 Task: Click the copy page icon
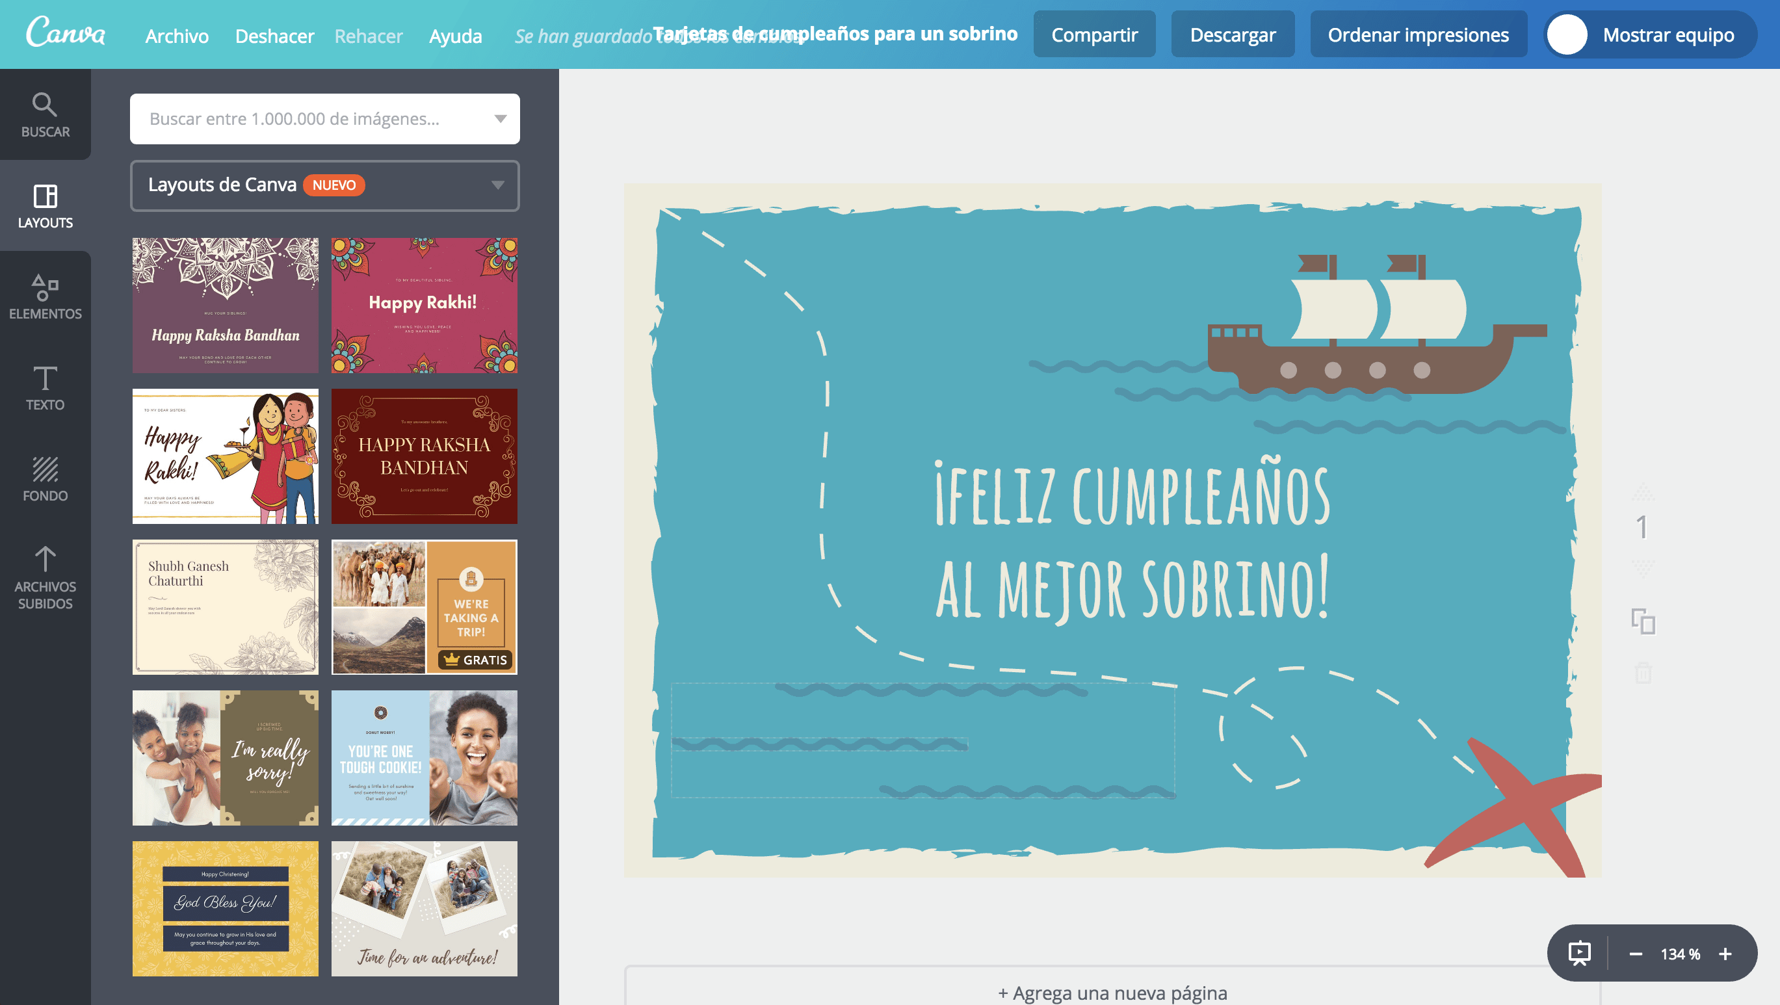pos(1643,621)
